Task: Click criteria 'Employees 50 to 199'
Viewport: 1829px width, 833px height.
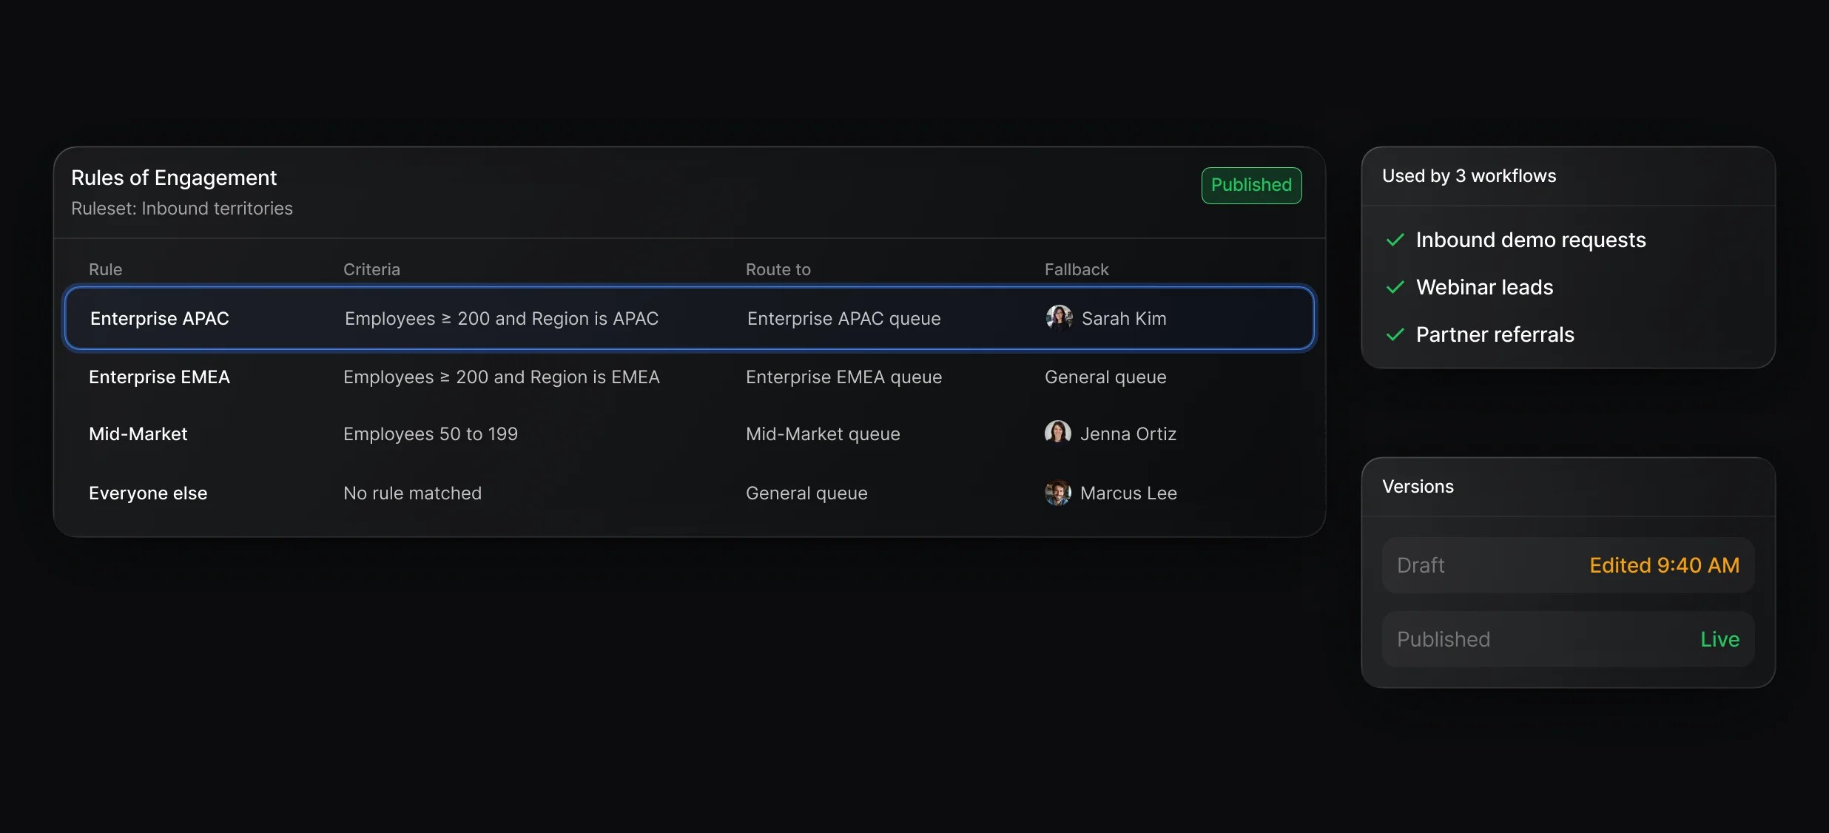Action: point(430,434)
